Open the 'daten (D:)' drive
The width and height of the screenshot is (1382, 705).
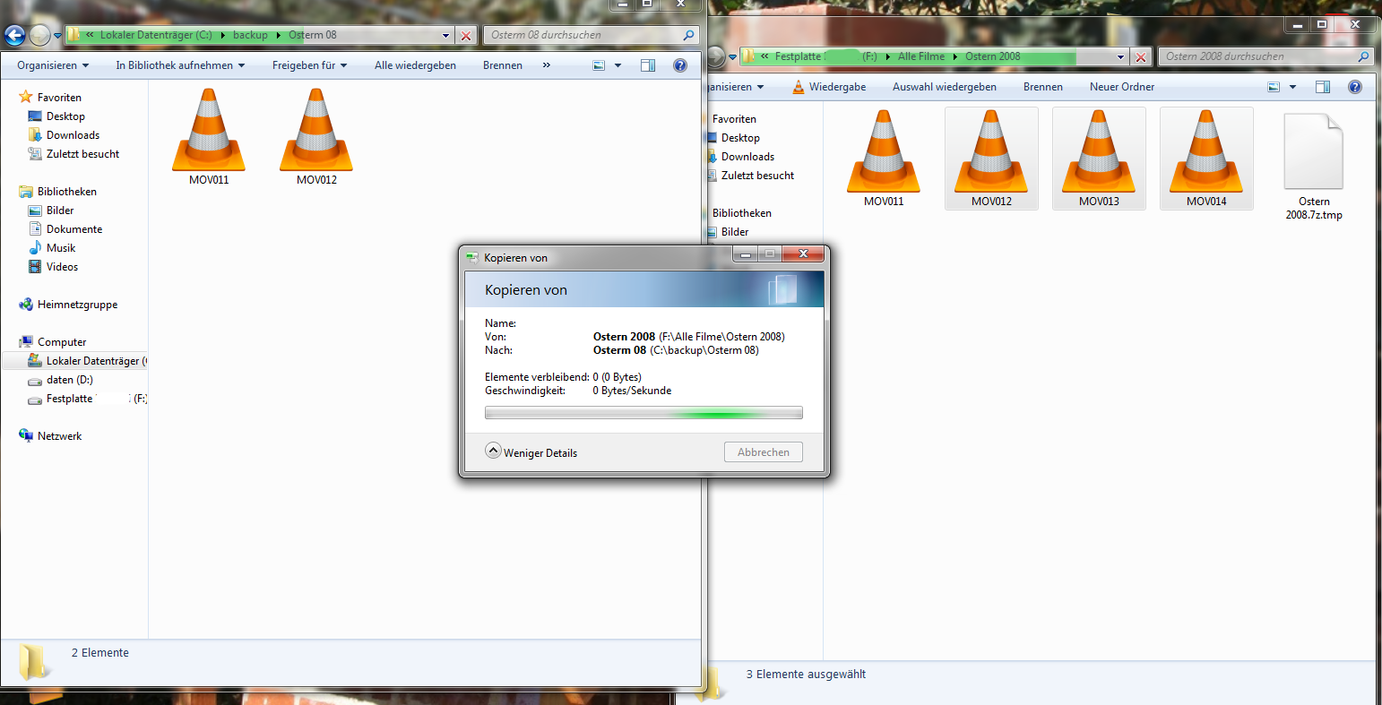click(70, 380)
